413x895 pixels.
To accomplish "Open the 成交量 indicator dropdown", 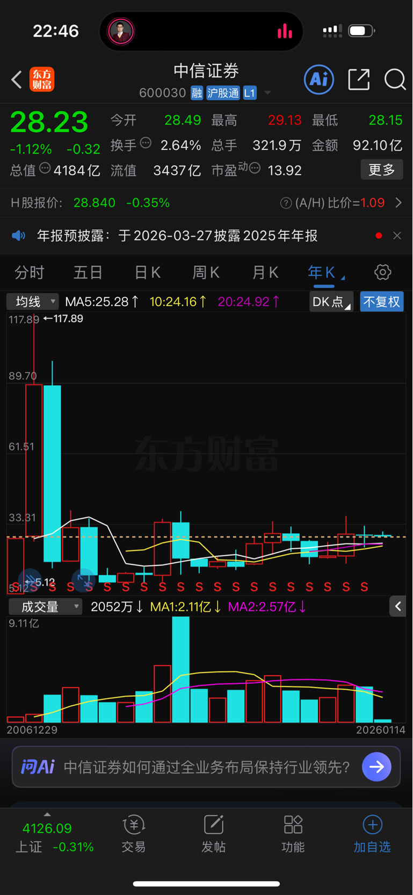I will click(45, 607).
